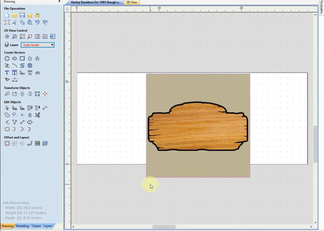Select the wooden sign bitmap image
The width and height of the screenshot is (324, 231).
tap(198, 126)
